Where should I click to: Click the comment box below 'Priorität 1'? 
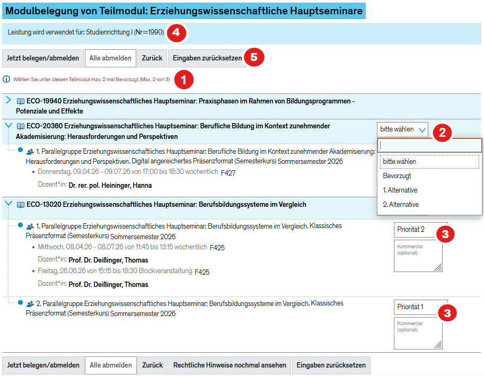[x=418, y=333]
